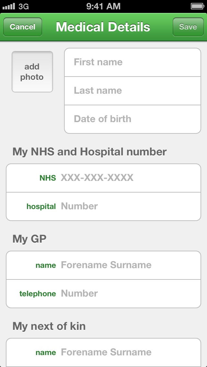Image resolution: width=207 pixels, height=367 pixels.
Task: Tap the green telephone label
Action: (x=38, y=294)
